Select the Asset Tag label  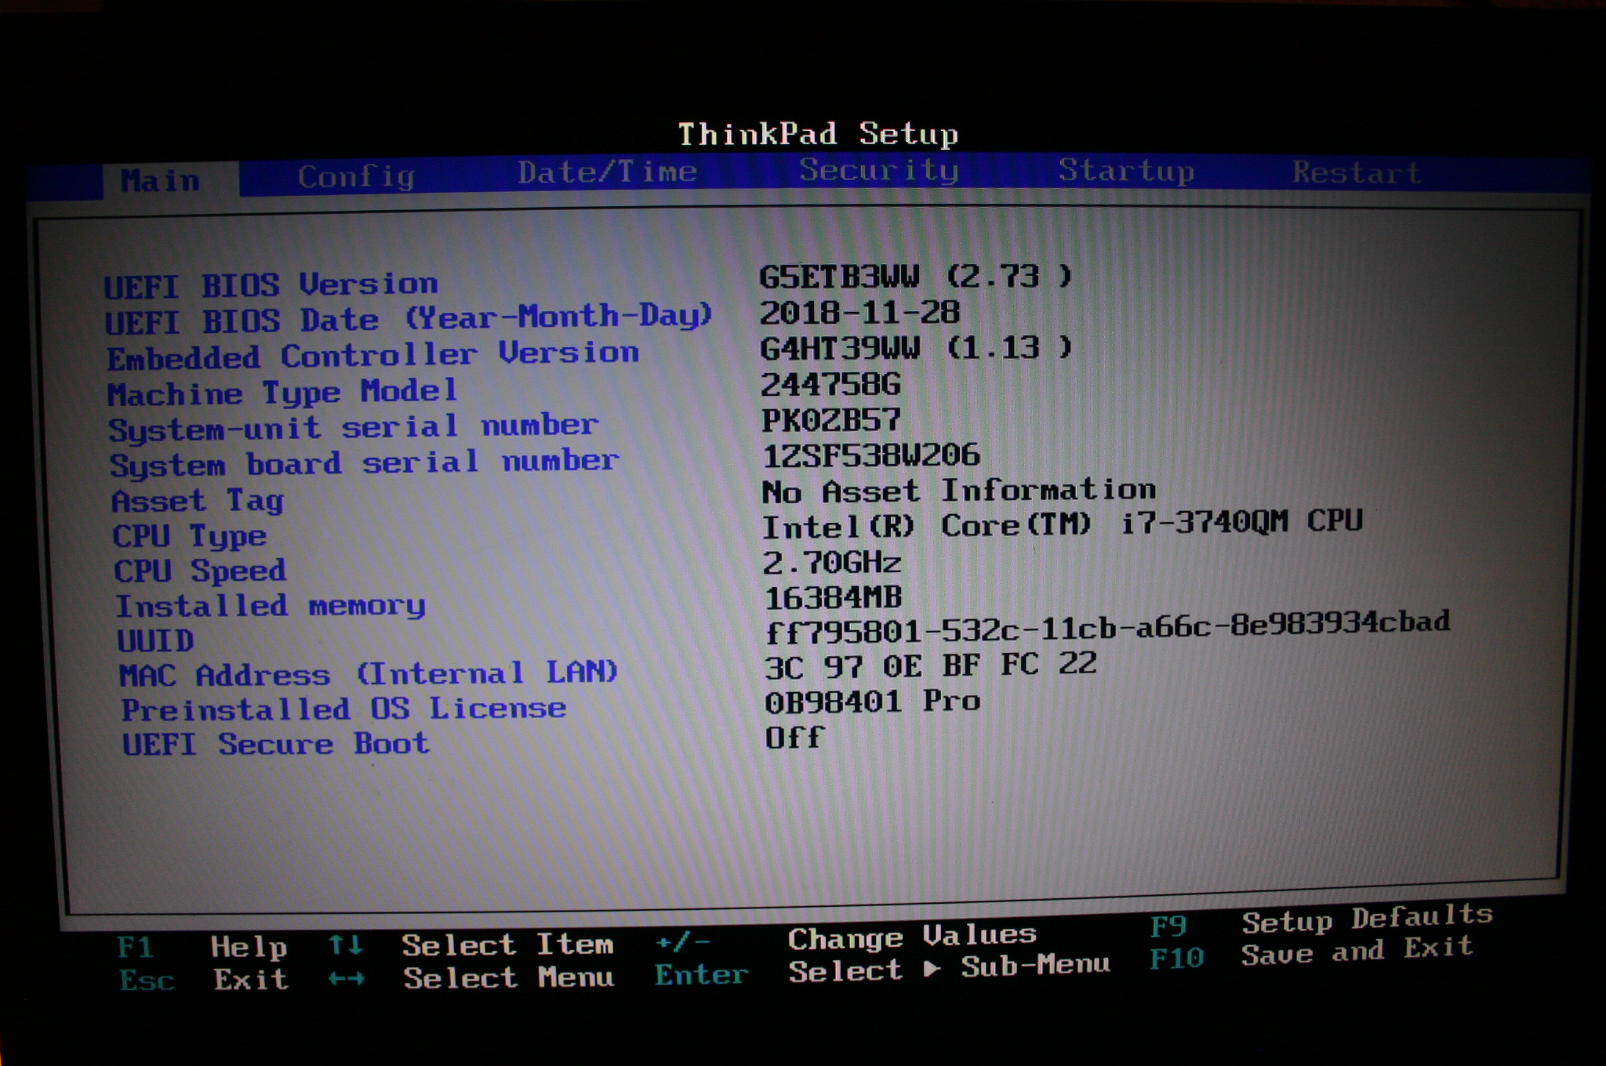198,501
